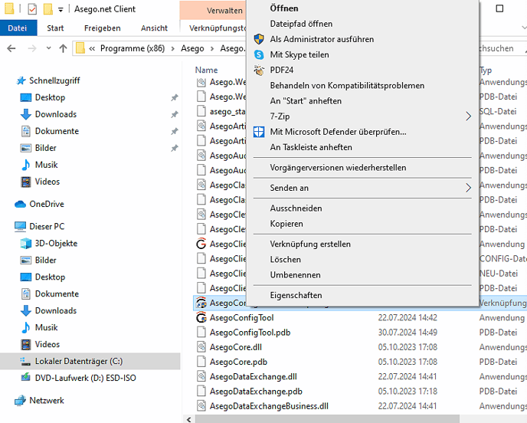Click the Skype icon in context menu
This screenshot has height=423, width=527.
[x=259, y=54]
